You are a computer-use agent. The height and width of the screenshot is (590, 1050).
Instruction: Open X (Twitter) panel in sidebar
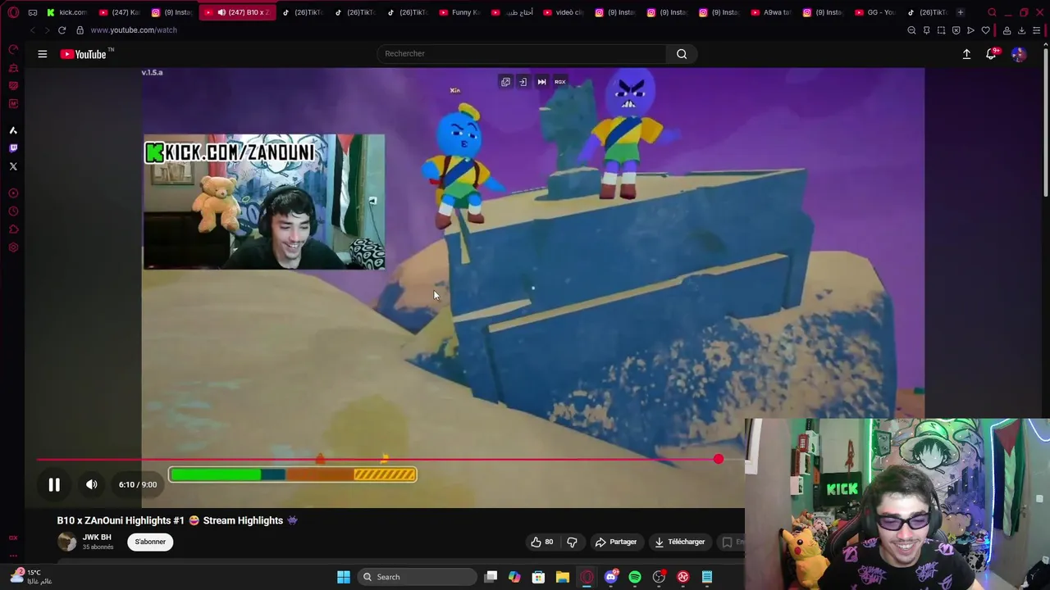13,166
